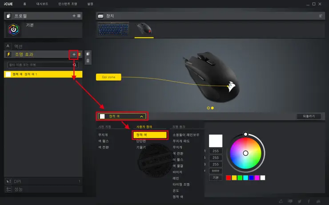The width and height of the screenshot is (329, 205).
Task: Open the Twitter link in the footer
Action: point(300,201)
